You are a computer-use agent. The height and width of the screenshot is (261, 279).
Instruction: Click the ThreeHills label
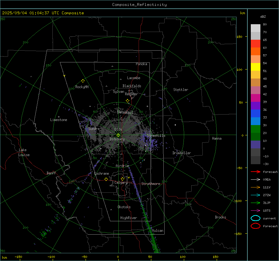pyautogui.click(x=156, y=136)
